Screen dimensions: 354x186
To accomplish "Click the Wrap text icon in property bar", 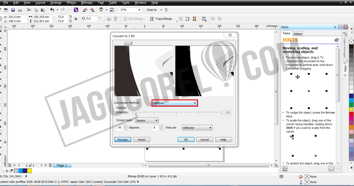I will tap(204, 19).
